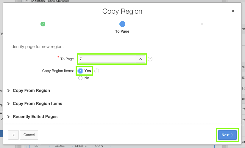
Task: Click the COPY column header behind dialog
Action: [x=99, y=146]
